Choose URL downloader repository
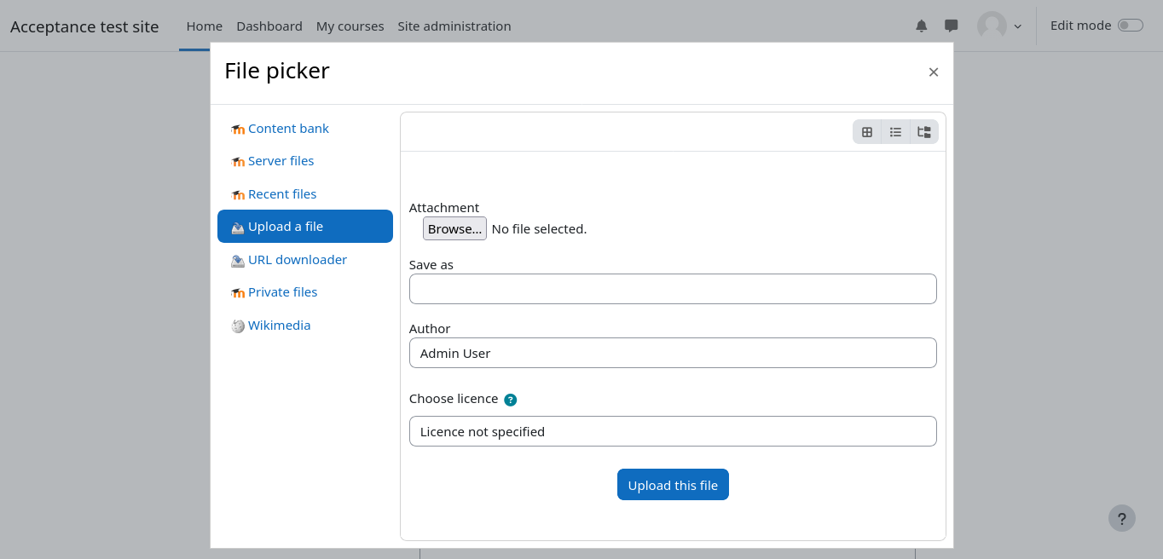1163x559 pixels. pyautogui.click(x=297, y=260)
